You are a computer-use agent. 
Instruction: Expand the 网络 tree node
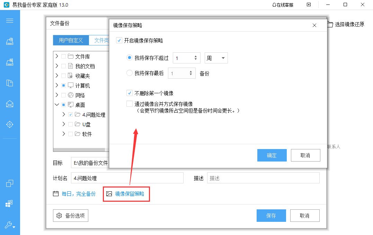57,95
